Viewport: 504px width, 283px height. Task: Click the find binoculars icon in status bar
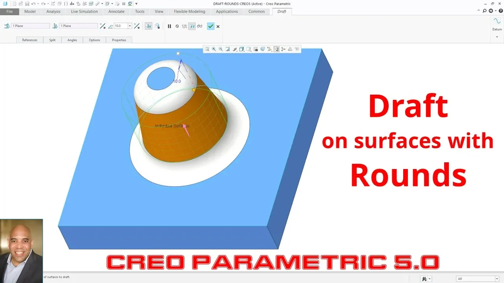click(424, 279)
